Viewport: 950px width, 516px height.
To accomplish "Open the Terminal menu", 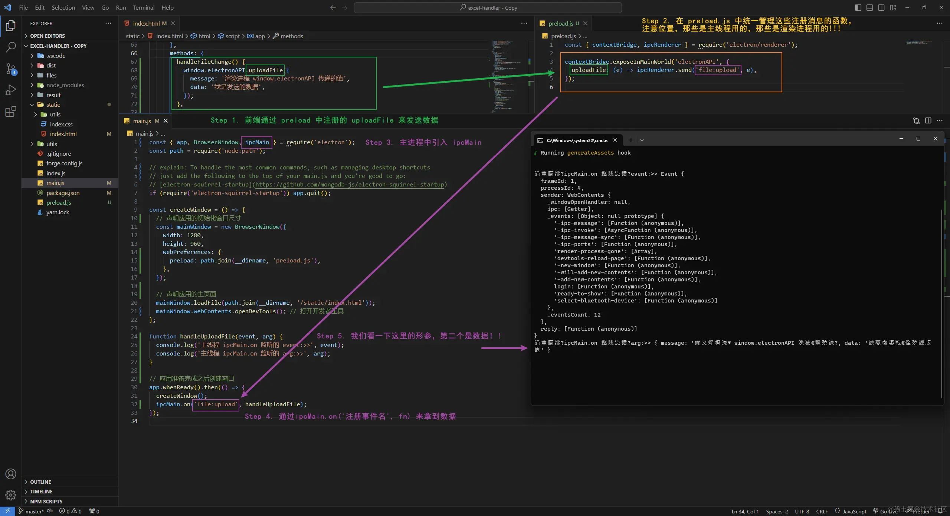I will click(144, 7).
